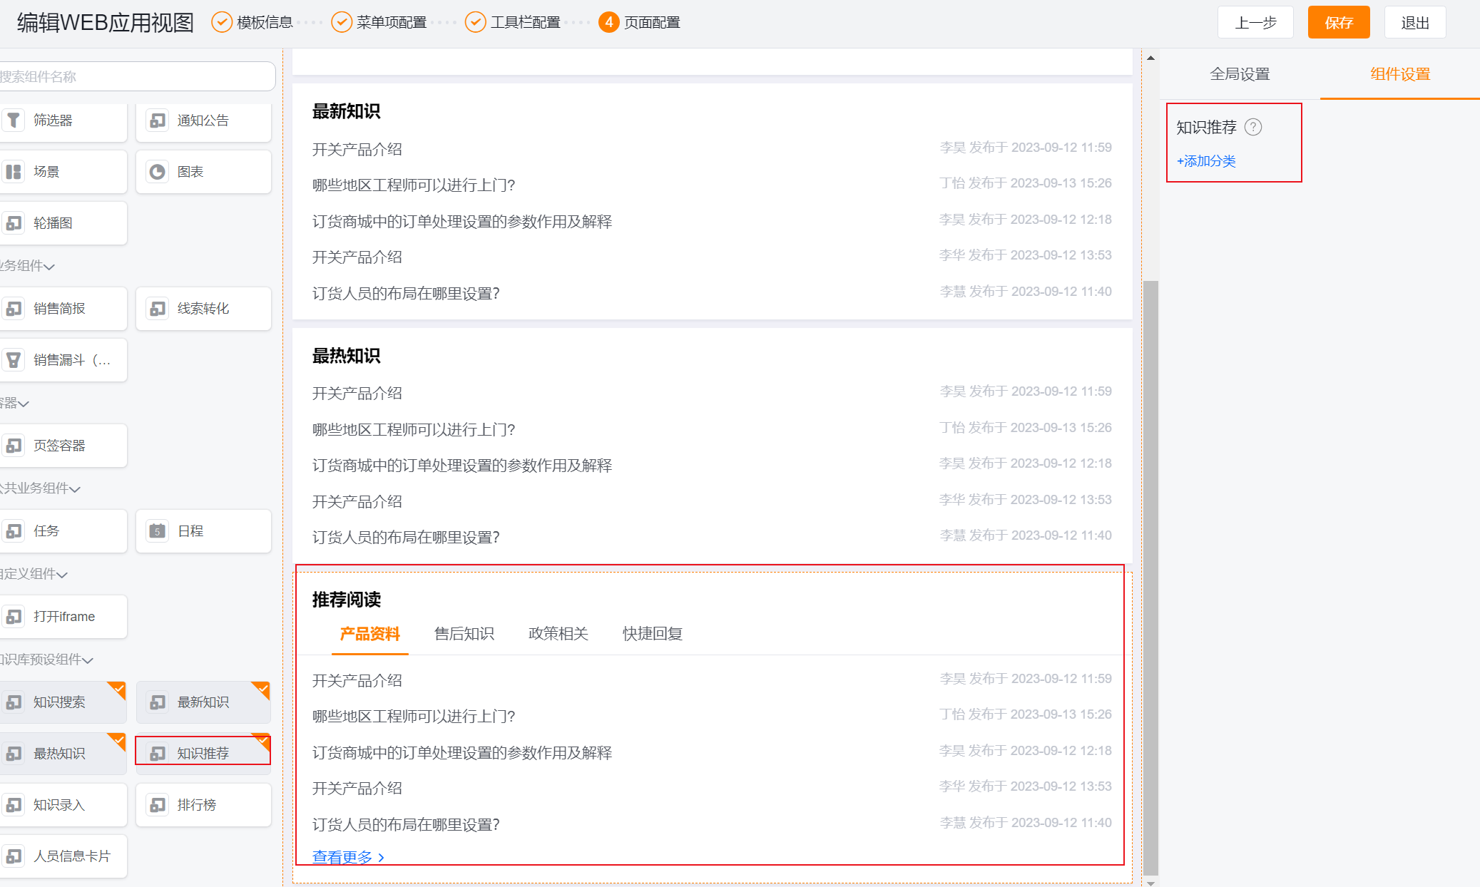Toggle the checked 最新知识 component
The height and width of the screenshot is (887, 1480).
tap(203, 702)
